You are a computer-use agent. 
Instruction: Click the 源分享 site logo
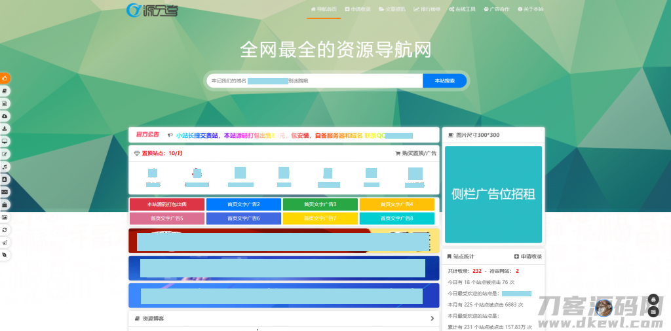(x=151, y=10)
